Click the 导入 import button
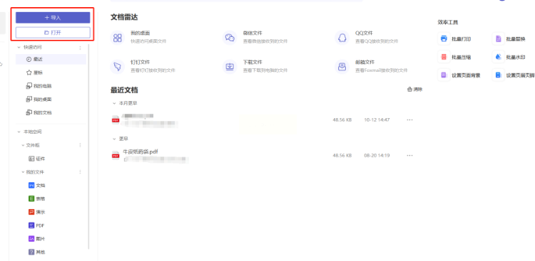This screenshot has height=261, width=535. 53,18
